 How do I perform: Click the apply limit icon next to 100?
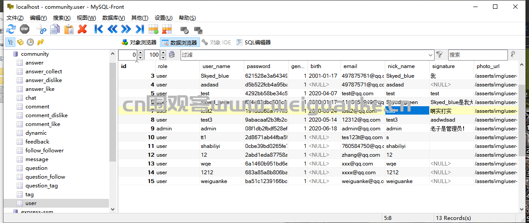[172, 55]
